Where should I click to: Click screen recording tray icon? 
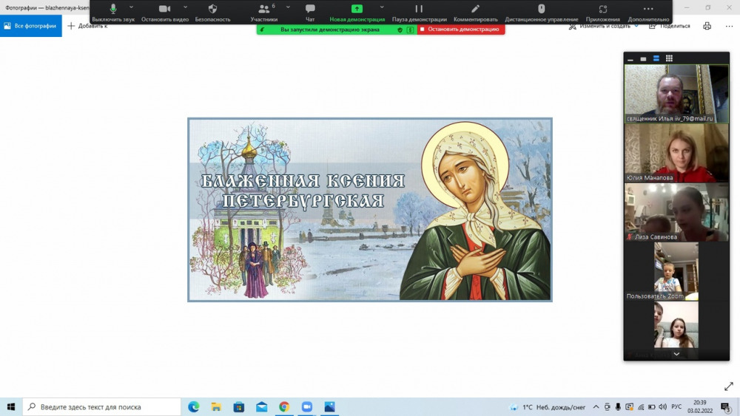point(630,407)
